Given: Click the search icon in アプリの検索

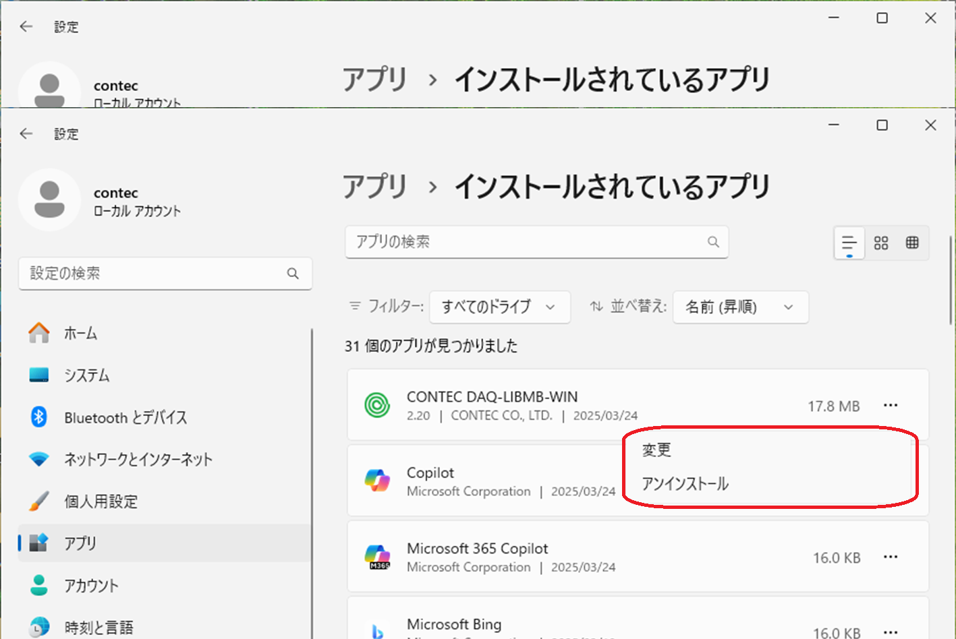Looking at the screenshot, I should tap(713, 242).
